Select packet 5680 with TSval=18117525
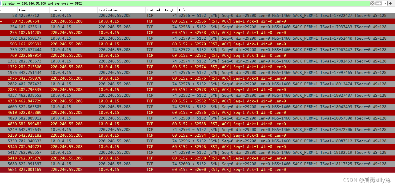Viewport: 395px width, 186px height. click(x=197, y=164)
